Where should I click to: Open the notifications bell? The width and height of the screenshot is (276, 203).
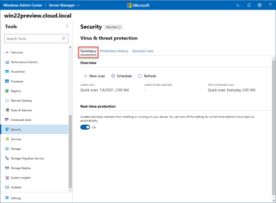coord(249,5)
